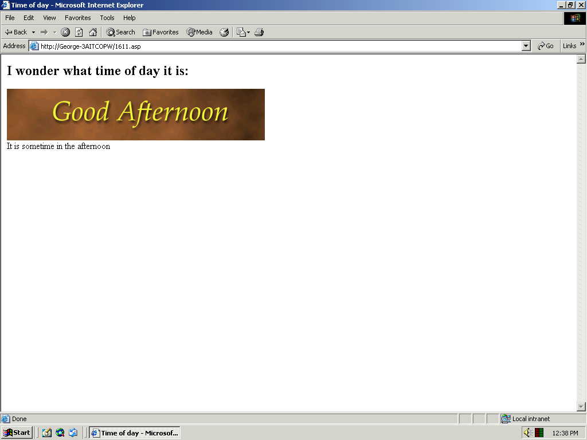Close the Internet Explorer window
The image size is (587, 440).
click(581, 5)
